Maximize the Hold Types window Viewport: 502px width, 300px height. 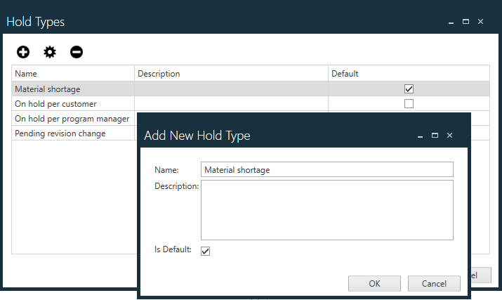pyautogui.click(x=465, y=22)
